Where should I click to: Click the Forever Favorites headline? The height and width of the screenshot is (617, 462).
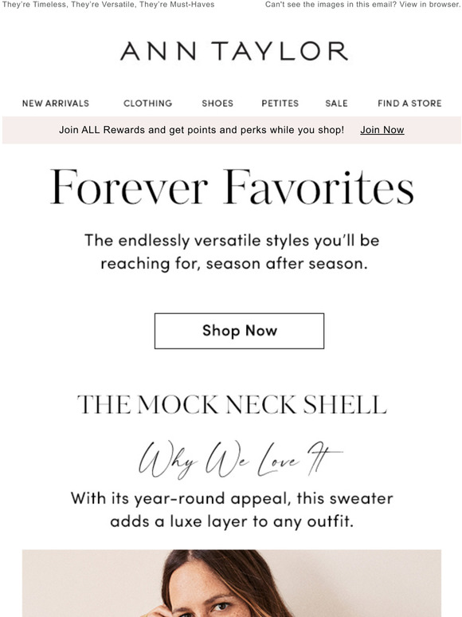pos(232,187)
